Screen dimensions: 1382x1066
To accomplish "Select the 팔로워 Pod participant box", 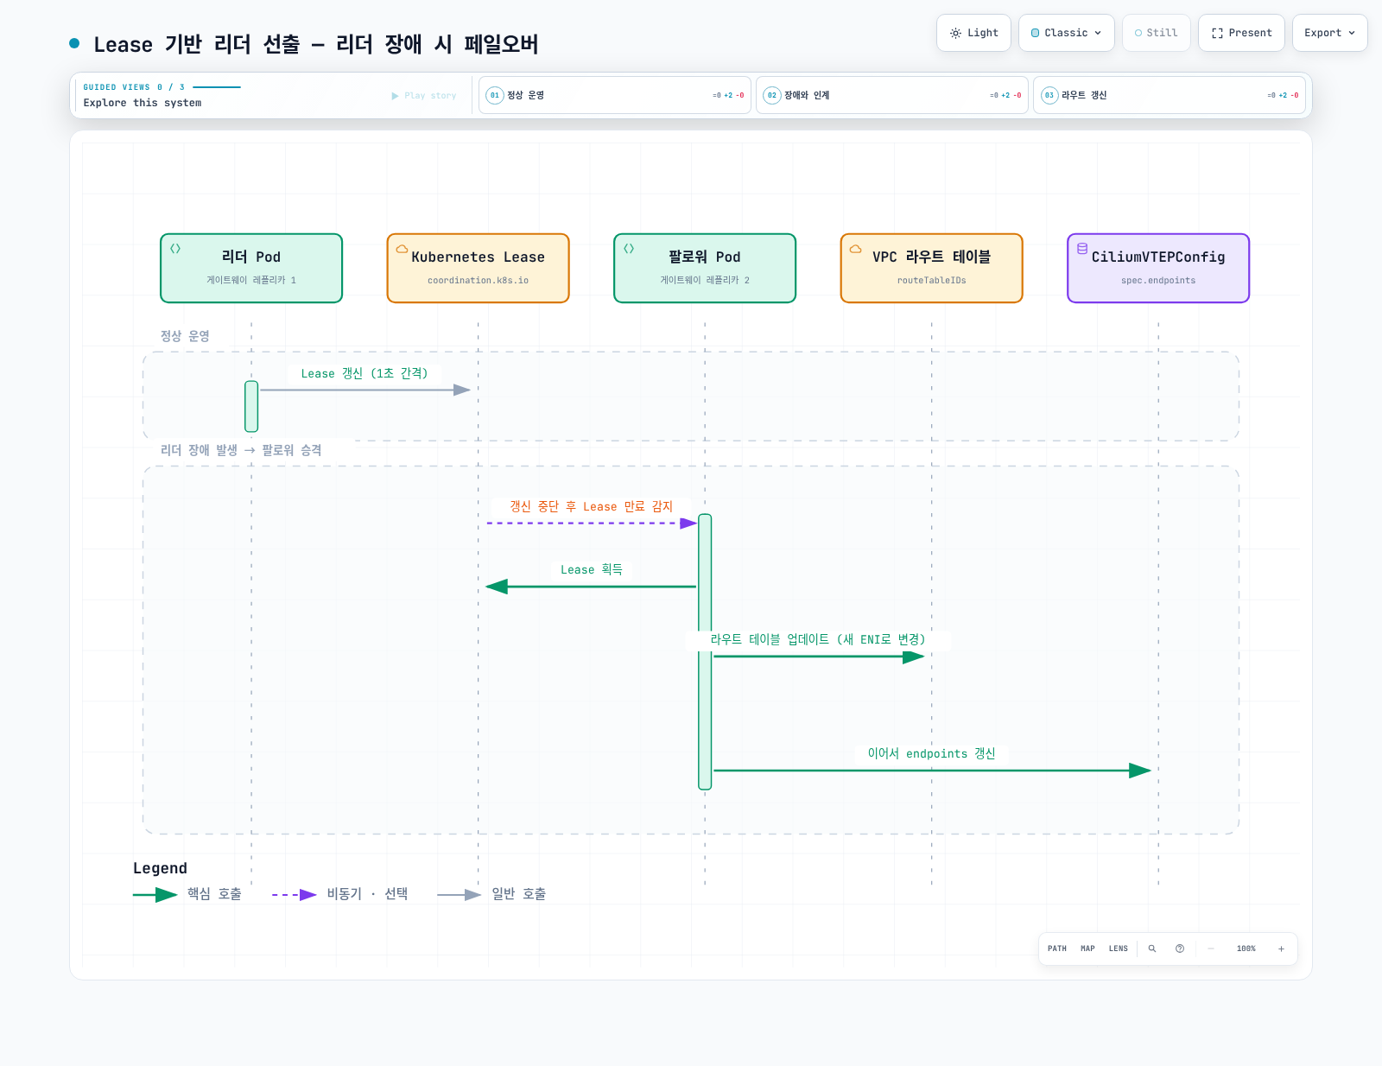I will tap(705, 268).
